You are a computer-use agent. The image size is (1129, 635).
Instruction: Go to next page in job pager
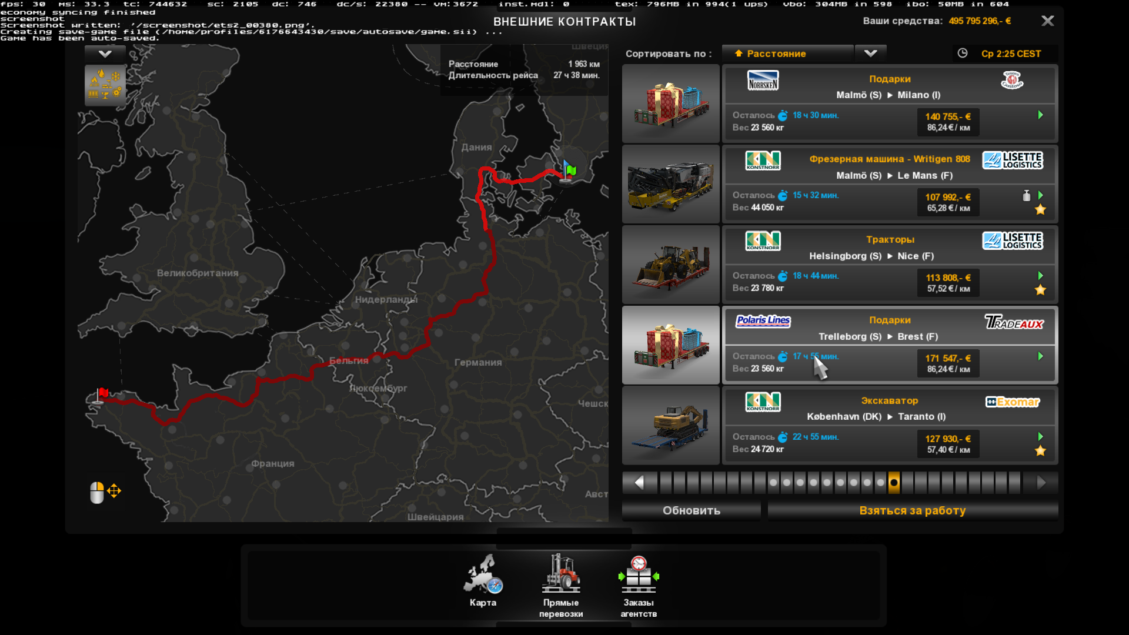click(1041, 483)
